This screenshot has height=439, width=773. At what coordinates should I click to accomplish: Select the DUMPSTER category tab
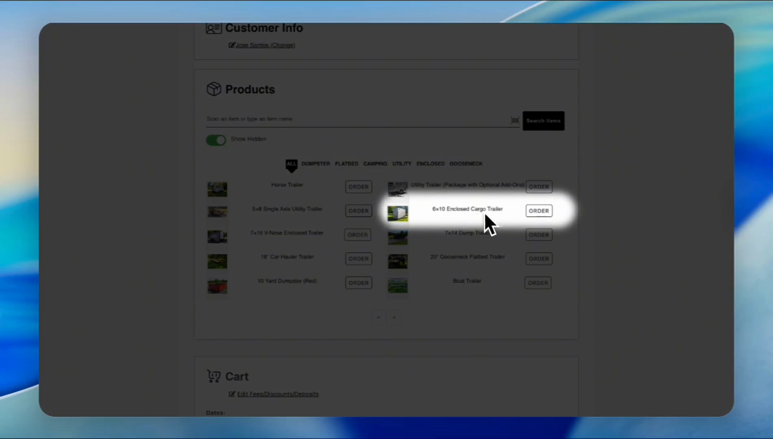[315, 164]
